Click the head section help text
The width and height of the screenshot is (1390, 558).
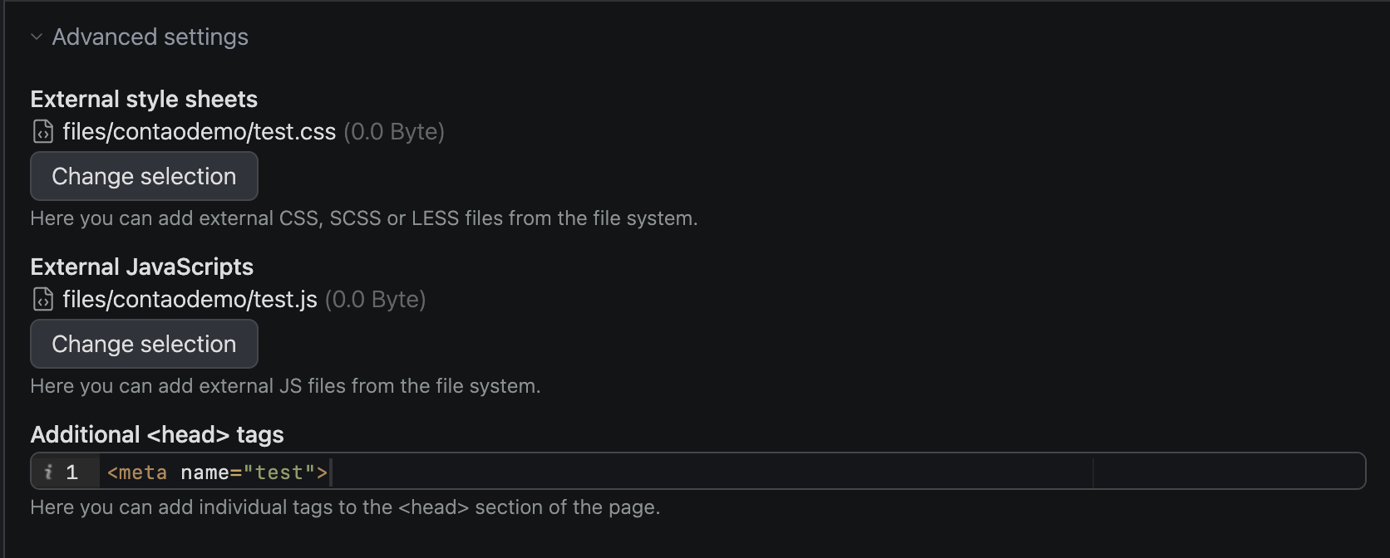click(x=345, y=507)
